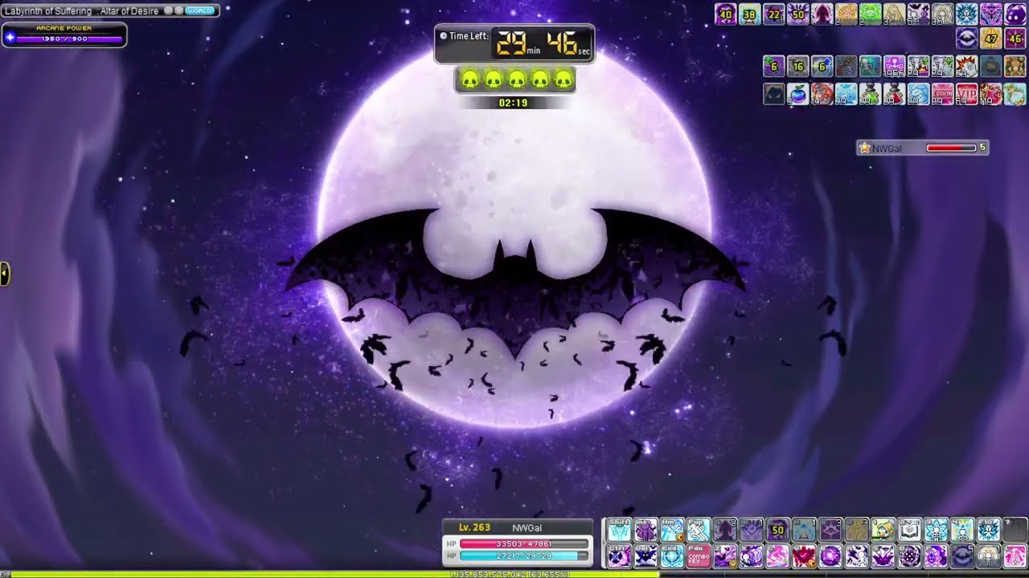The height and width of the screenshot is (578, 1029).
Task: Toggle the second minimap size dot
Action: 178,10
